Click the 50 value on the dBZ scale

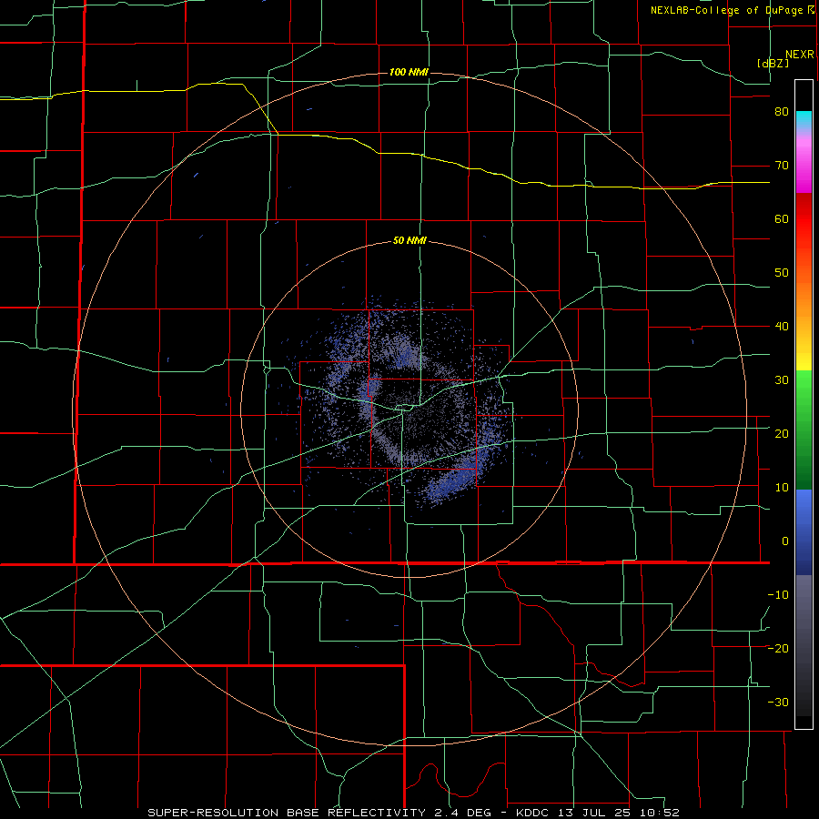(x=782, y=273)
